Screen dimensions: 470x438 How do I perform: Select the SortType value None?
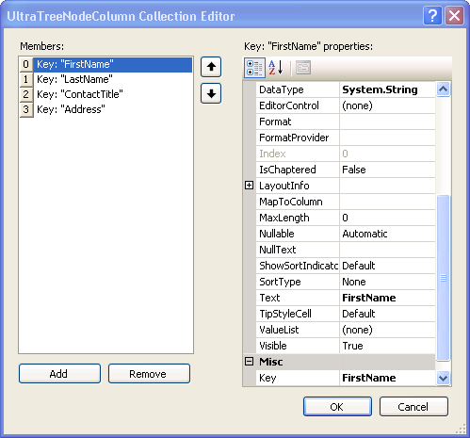tap(387, 282)
